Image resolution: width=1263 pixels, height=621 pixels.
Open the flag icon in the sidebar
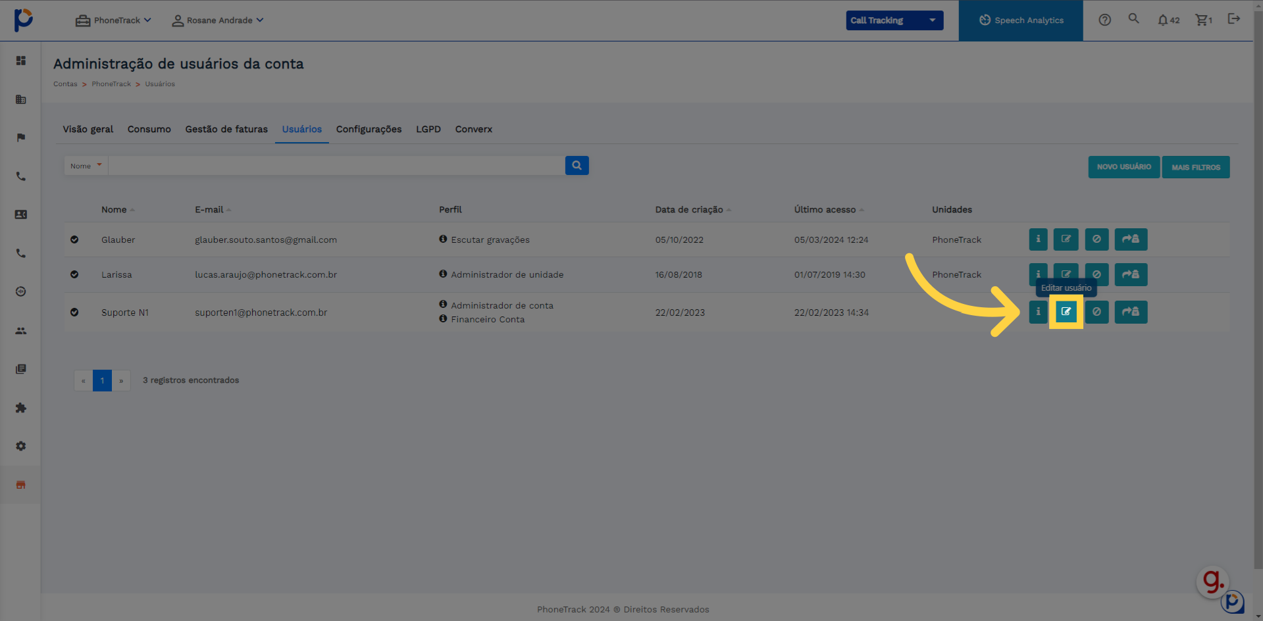coord(21,137)
